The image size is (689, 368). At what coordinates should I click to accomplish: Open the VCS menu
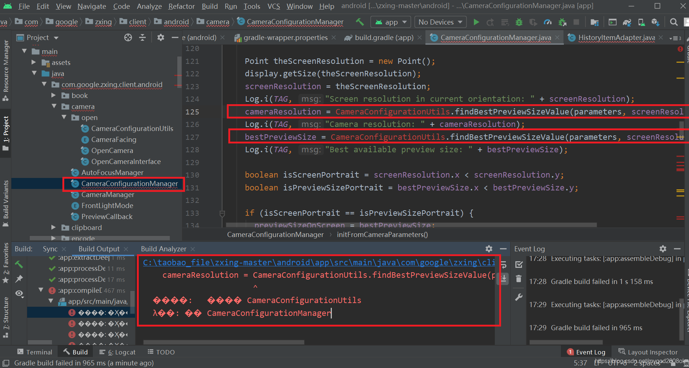click(x=274, y=6)
